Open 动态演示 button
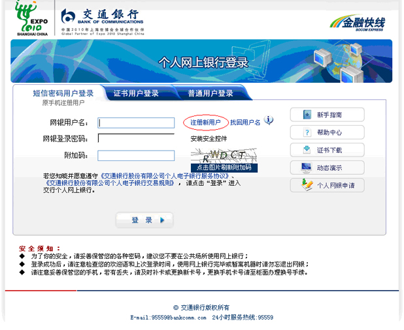 tap(328, 168)
